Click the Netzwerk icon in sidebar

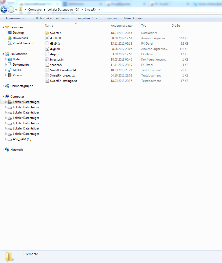[7, 149]
